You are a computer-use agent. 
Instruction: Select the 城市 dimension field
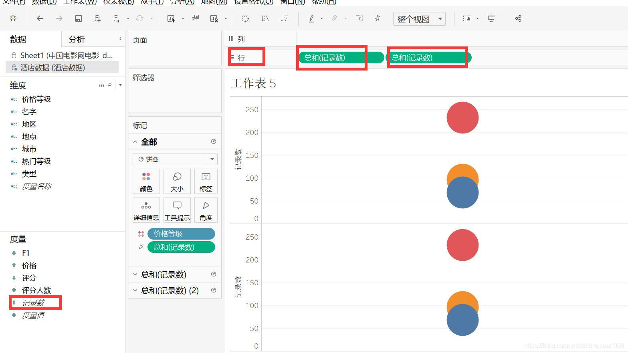(29, 149)
